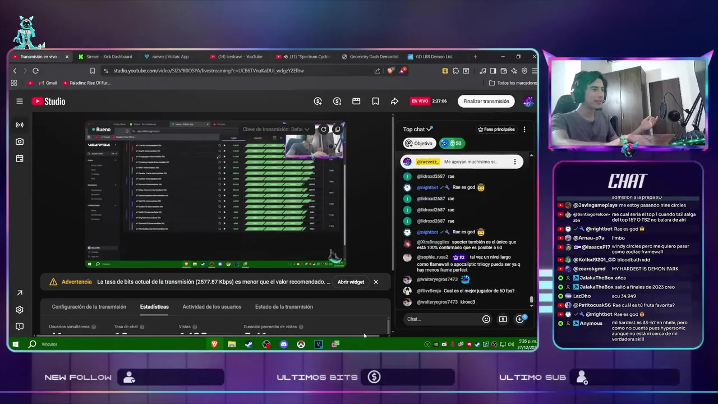Open the chat panel three-dot options menu
This screenshot has height=404, width=718.
coord(524,129)
